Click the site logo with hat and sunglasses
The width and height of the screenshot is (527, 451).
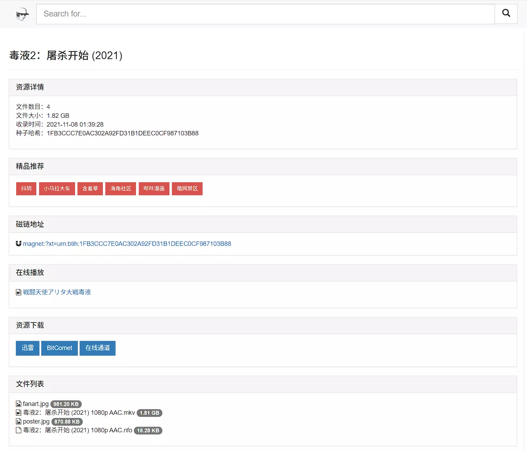(22, 14)
